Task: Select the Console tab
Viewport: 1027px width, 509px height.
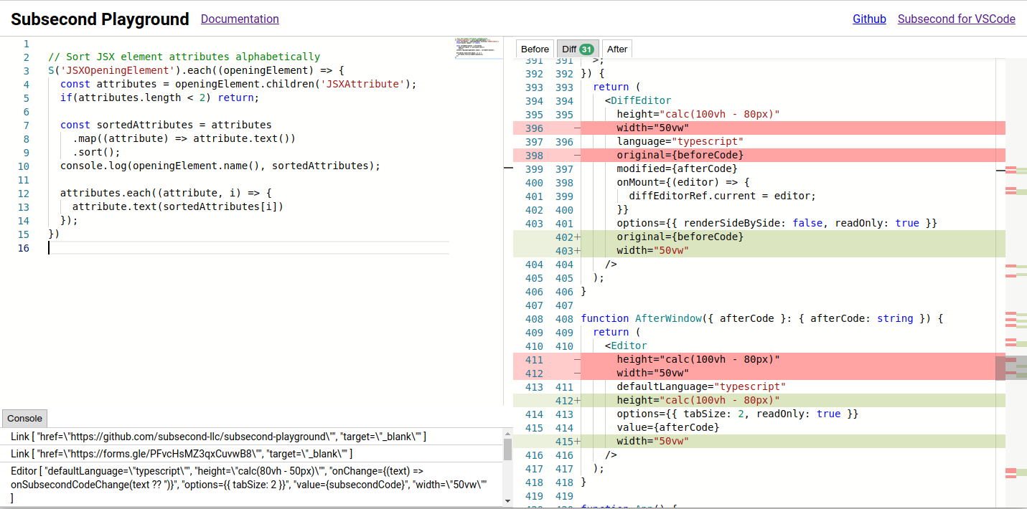Action: pos(25,419)
